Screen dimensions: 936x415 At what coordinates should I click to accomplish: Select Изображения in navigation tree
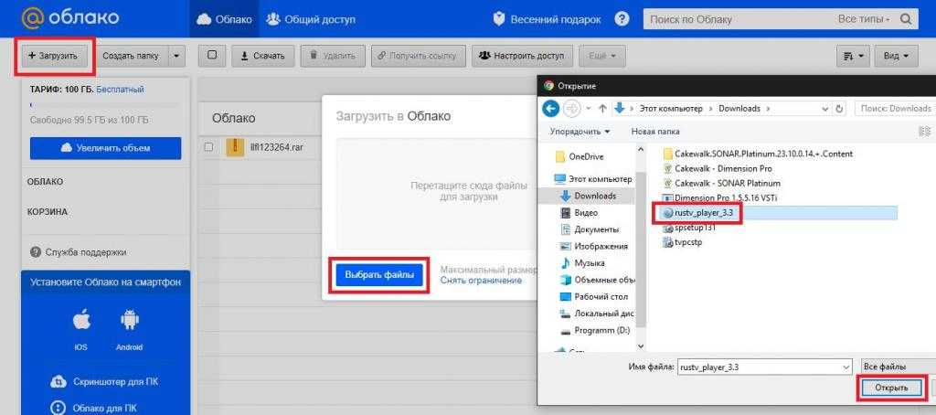[x=594, y=246]
